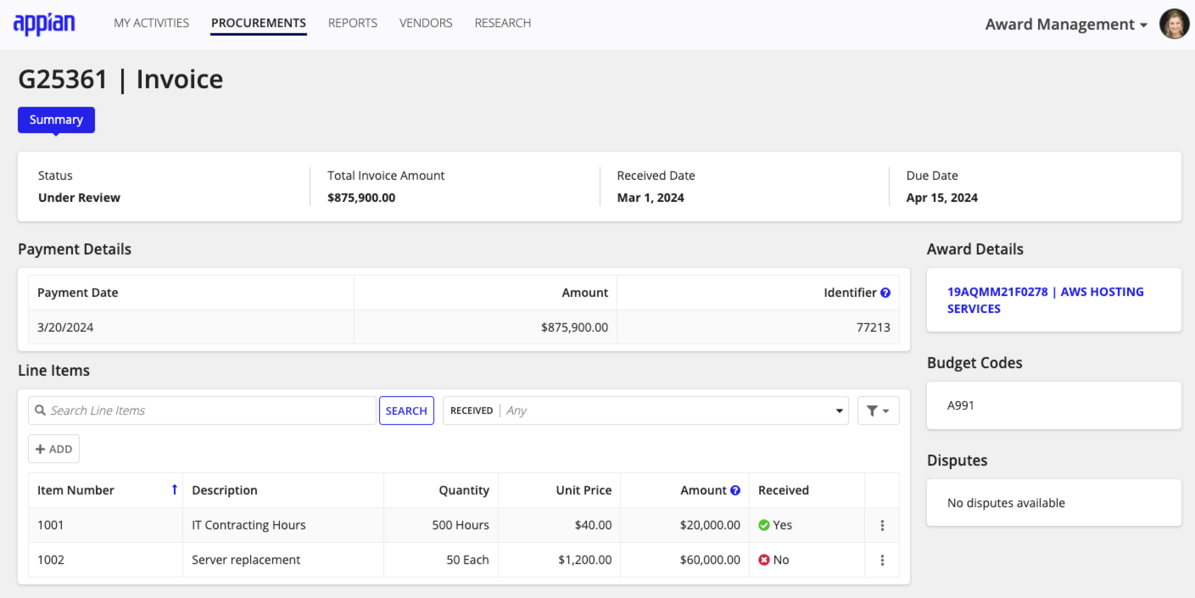
Task: Expand the Received Any dropdown
Action: [x=645, y=411]
